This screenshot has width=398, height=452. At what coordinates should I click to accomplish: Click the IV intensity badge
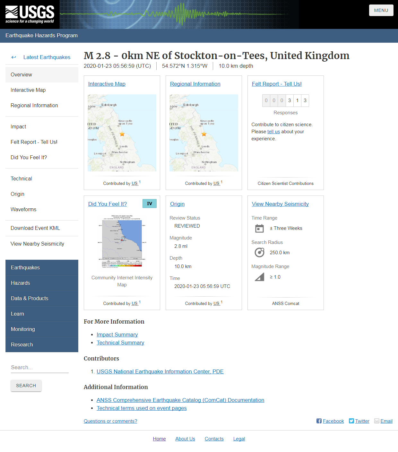pyautogui.click(x=150, y=204)
